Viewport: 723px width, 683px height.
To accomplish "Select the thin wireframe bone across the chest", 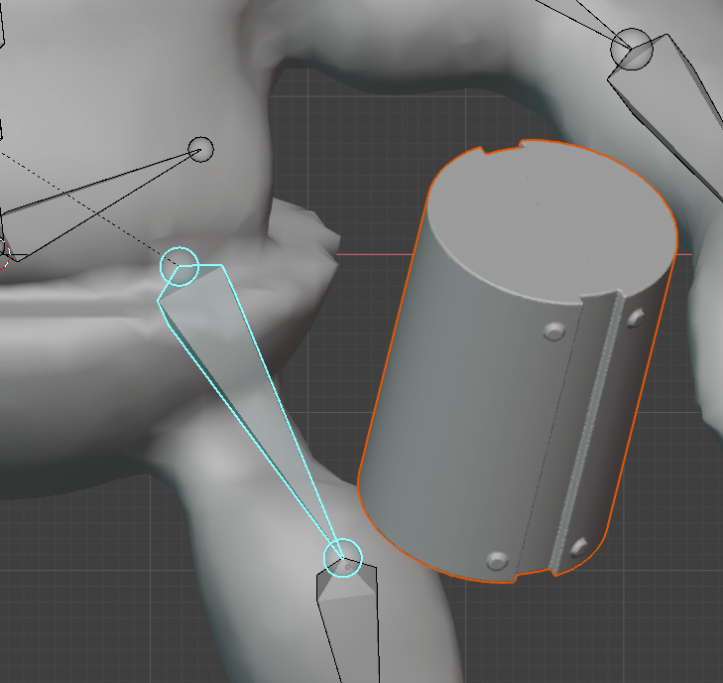I will point(99,204).
